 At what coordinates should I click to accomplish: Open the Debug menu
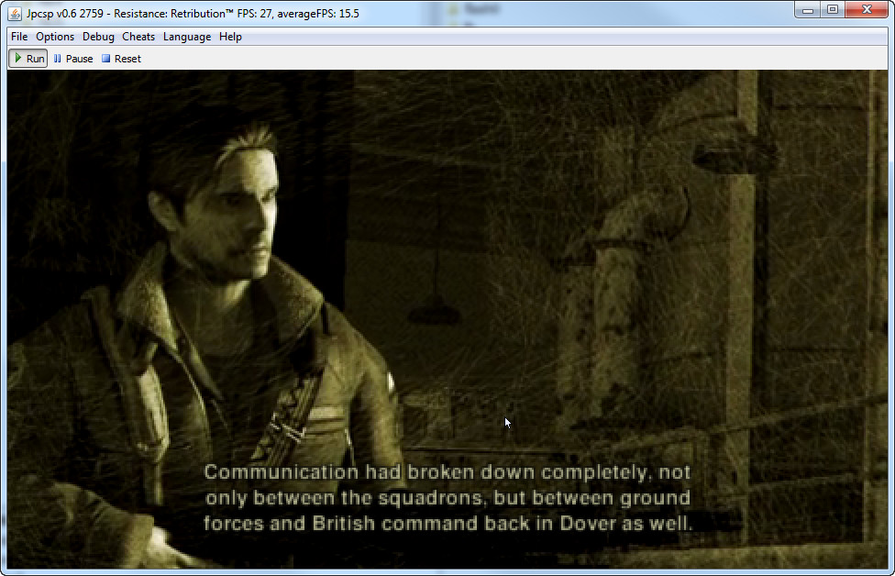click(98, 37)
